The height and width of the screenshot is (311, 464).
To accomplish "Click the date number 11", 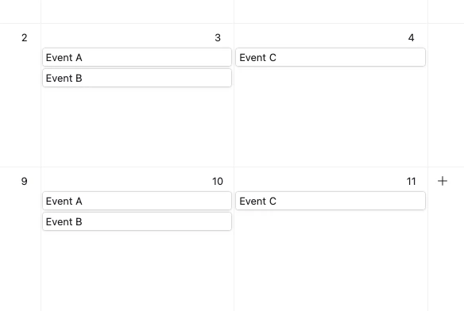I will (411, 181).
